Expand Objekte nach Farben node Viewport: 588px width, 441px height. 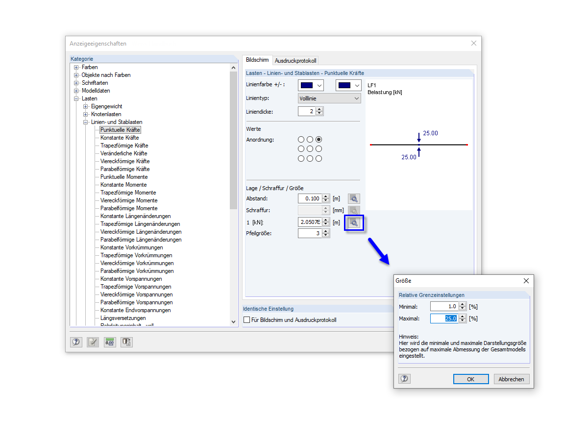pyautogui.click(x=76, y=75)
